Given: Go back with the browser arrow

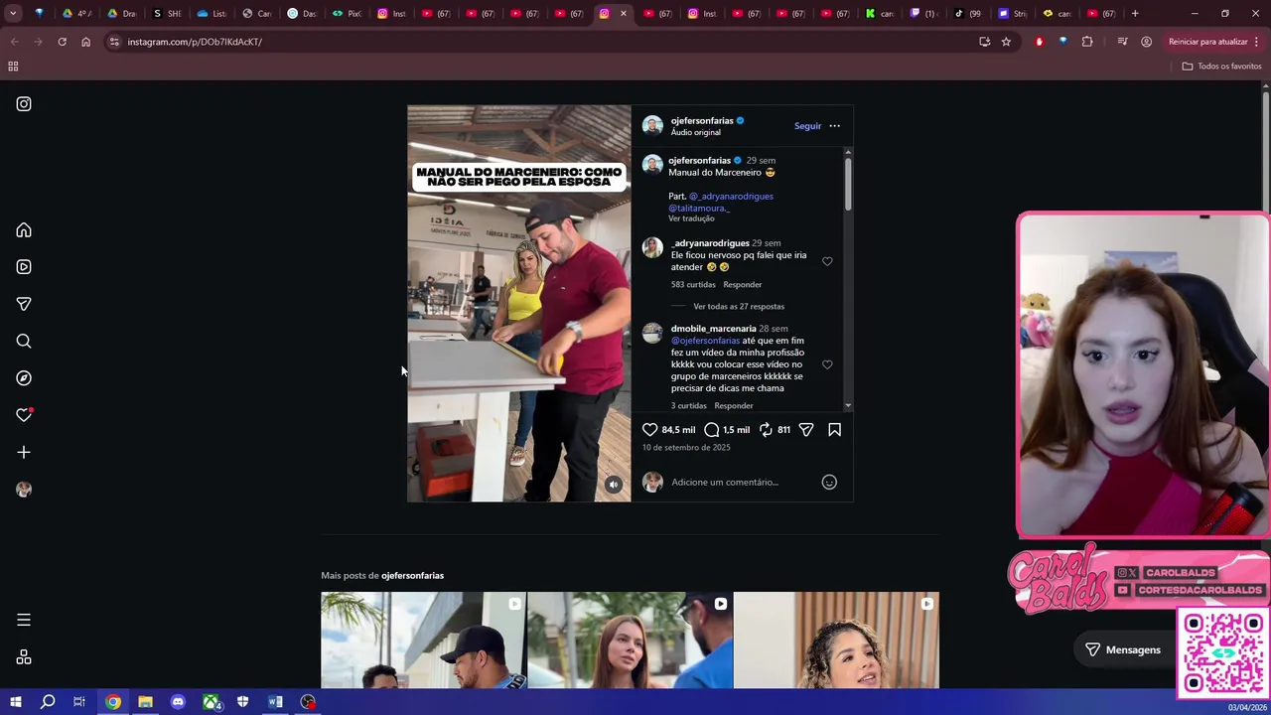Looking at the screenshot, I should point(14,42).
